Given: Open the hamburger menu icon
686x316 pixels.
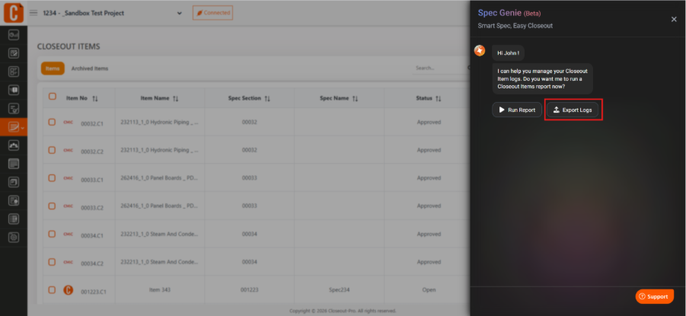Looking at the screenshot, I should (x=34, y=13).
